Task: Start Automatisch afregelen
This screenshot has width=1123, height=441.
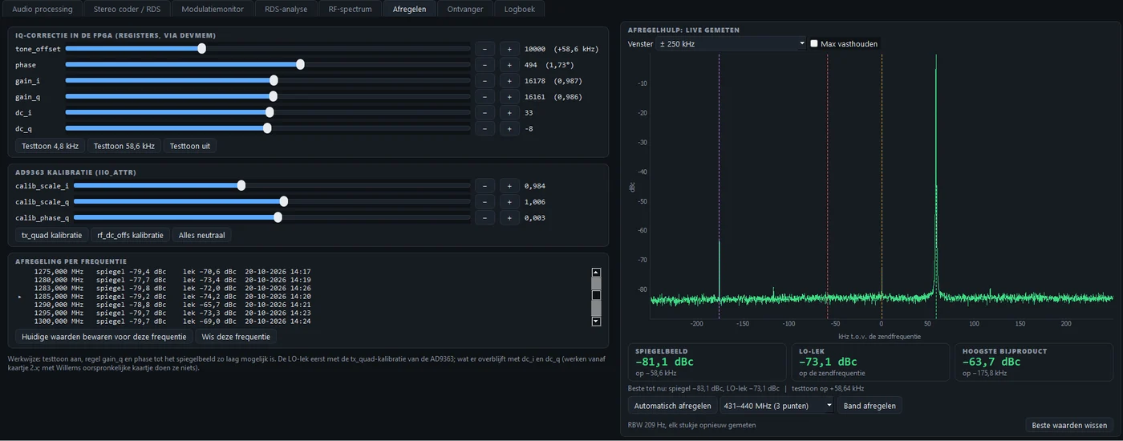Action: pos(672,406)
